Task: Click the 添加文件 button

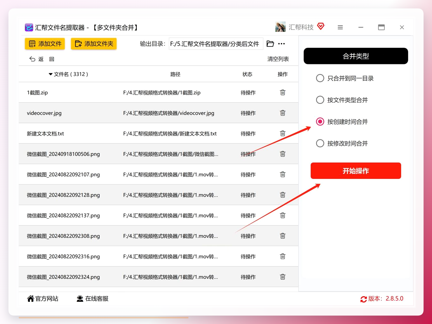Action: coord(45,44)
